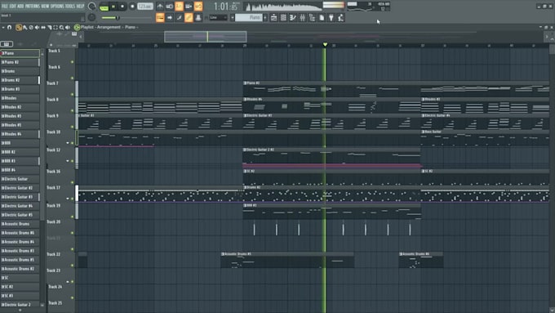Screen dimensions: 555x313
Task: Toggle loop recording icon
Action: [x=198, y=6]
